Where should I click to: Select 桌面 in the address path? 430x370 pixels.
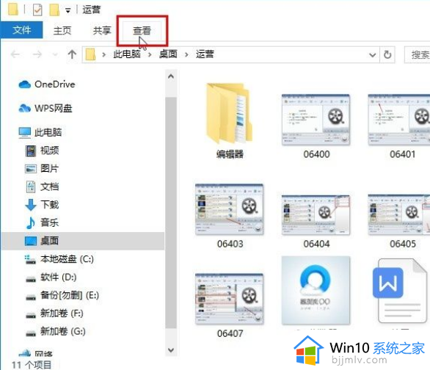point(168,54)
